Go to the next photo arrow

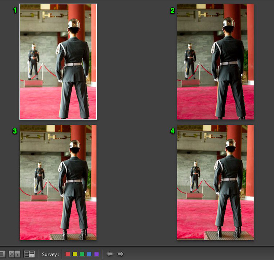click(x=120, y=254)
